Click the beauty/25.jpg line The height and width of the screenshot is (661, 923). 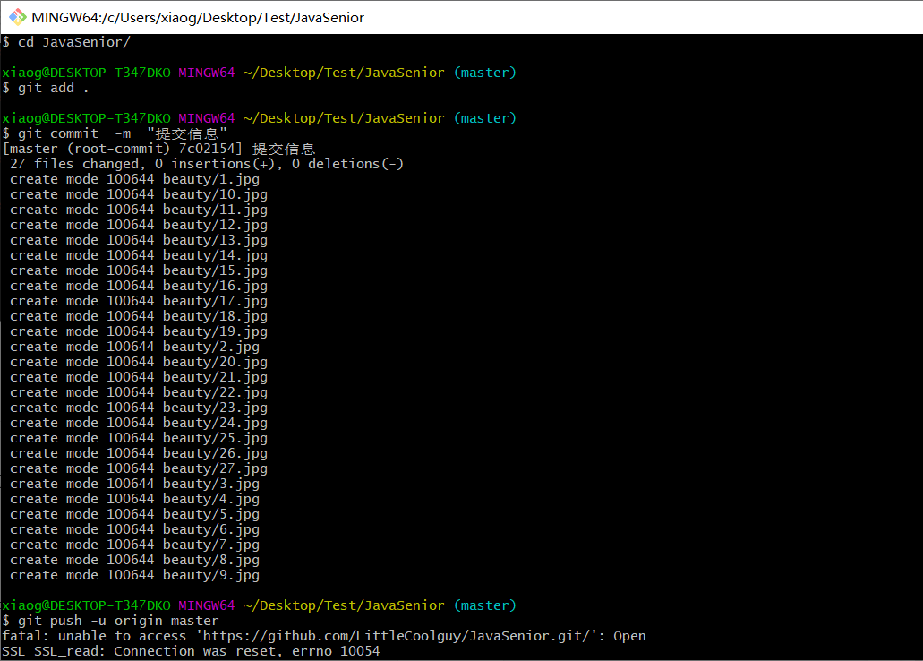point(139,438)
